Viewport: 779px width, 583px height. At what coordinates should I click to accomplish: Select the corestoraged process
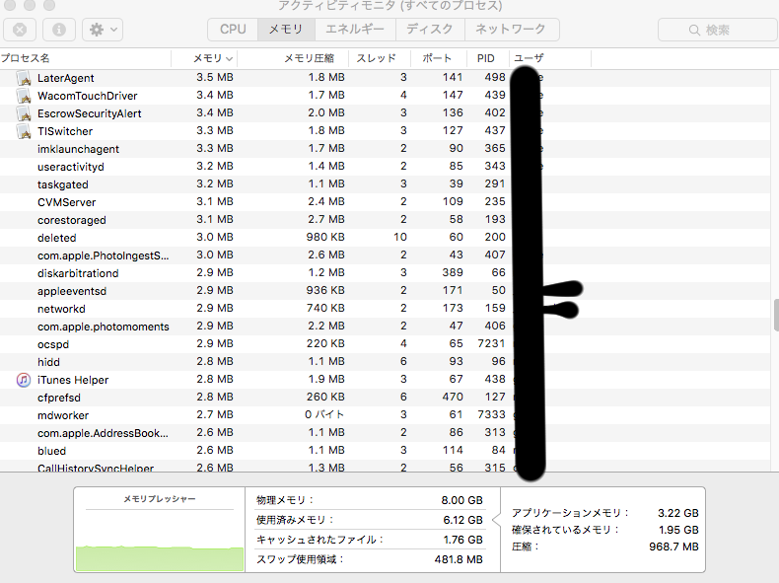click(x=72, y=220)
